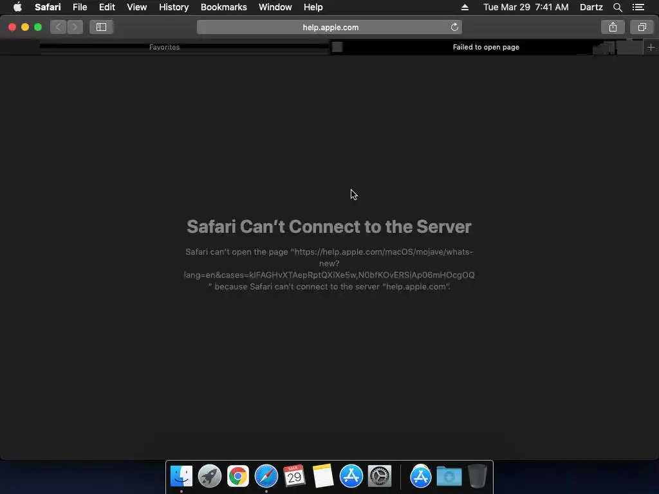Show the Safari sidebar
The height and width of the screenshot is (494, 659).
coord(101,27)
